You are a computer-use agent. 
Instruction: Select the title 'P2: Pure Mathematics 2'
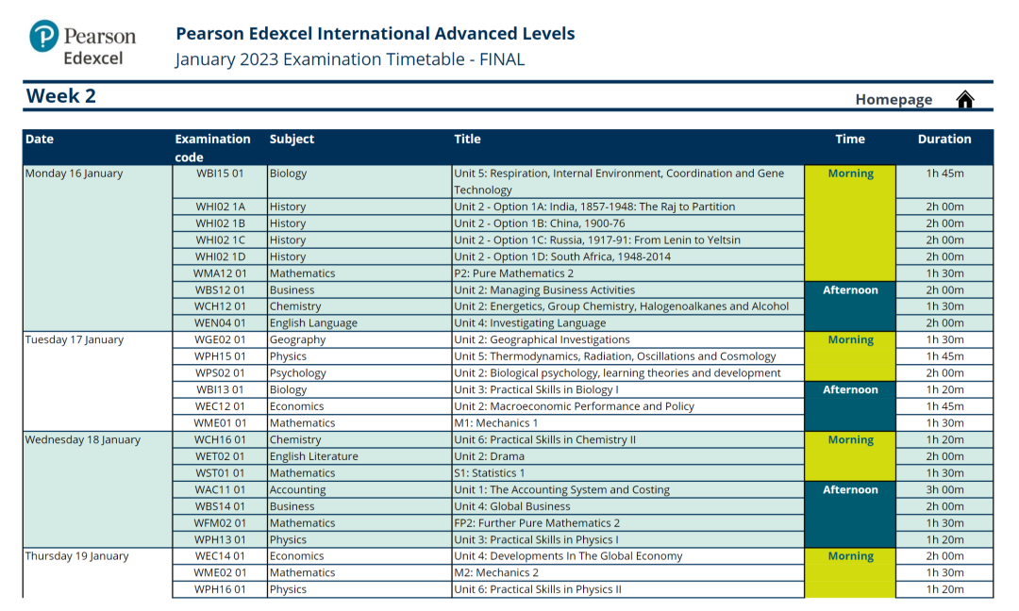coord(513,273)
